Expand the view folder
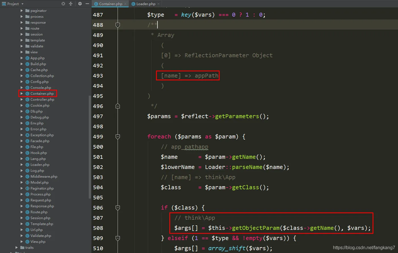The width and height of the screenshot is (398, 253). [x=22, y=52]
